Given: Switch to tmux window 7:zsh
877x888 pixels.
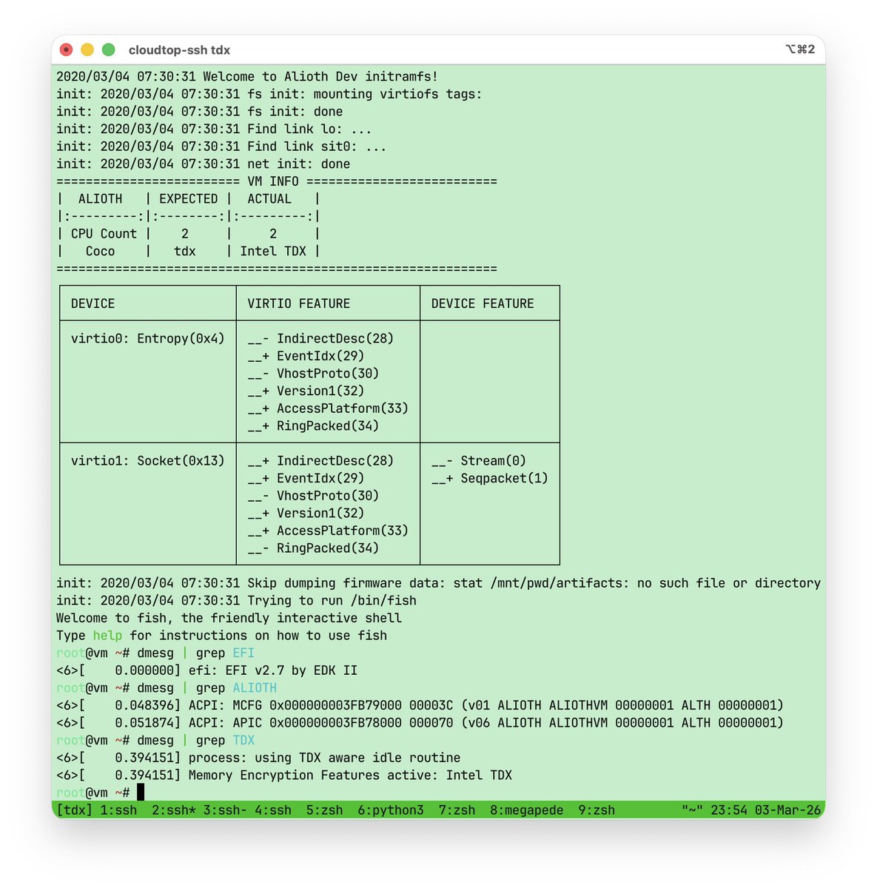Looking at the screenshot, I should 457,810.
